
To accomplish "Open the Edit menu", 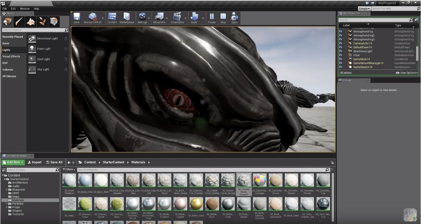I will [x=13, y=9].
